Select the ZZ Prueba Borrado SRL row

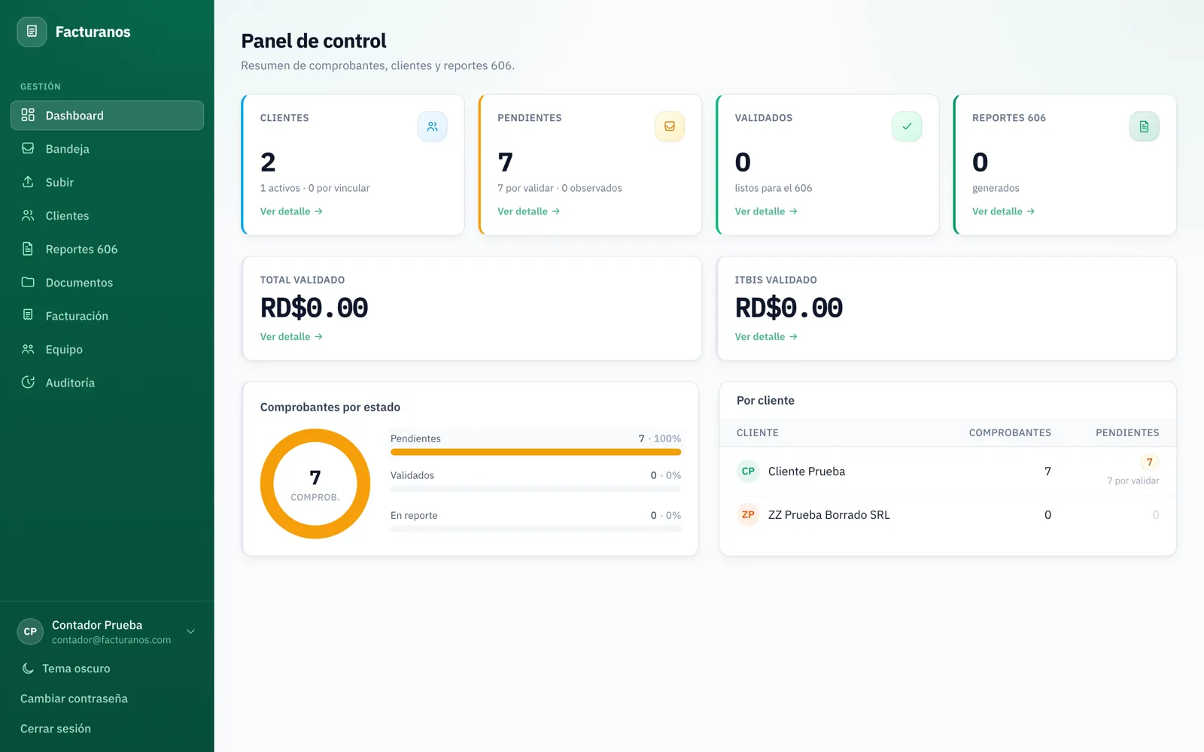948,515
